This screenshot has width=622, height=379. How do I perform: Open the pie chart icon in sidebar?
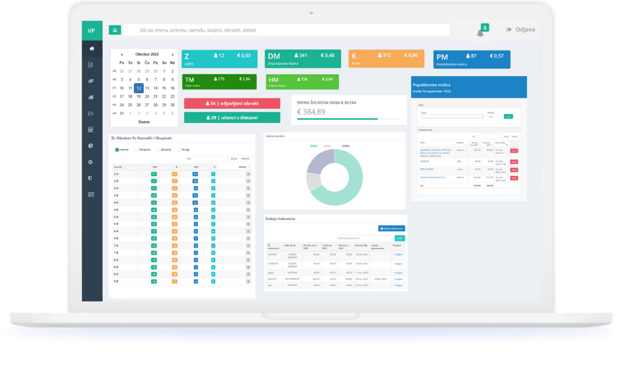pyautogui.click(x=90, y=146)
